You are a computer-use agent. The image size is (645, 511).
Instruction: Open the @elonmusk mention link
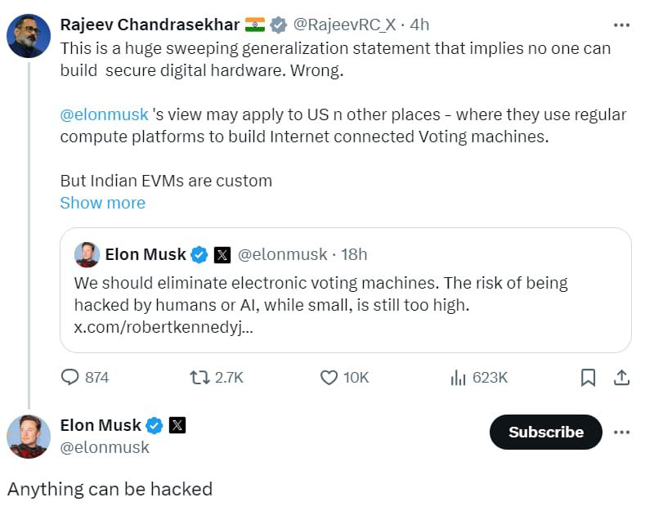pyautogui.click(x=104, y=114)
